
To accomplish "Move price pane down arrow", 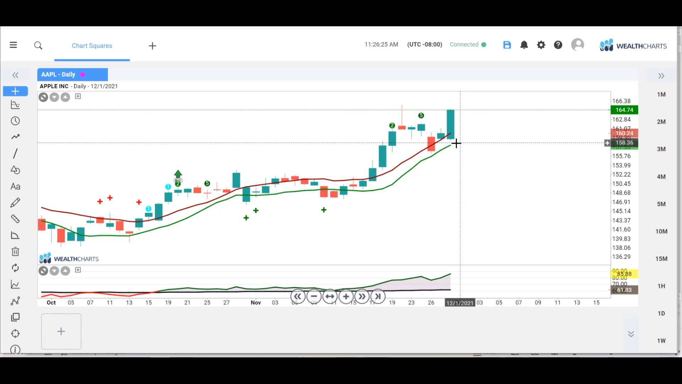I will [54, 97].
